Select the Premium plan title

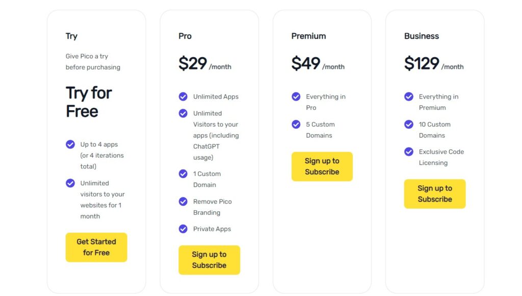click(308, 36)
